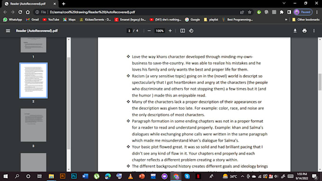Open Emanet (legacy) bookmark
Image resolution: width=322 pixels, height=181 pixels.
[130, 19]
